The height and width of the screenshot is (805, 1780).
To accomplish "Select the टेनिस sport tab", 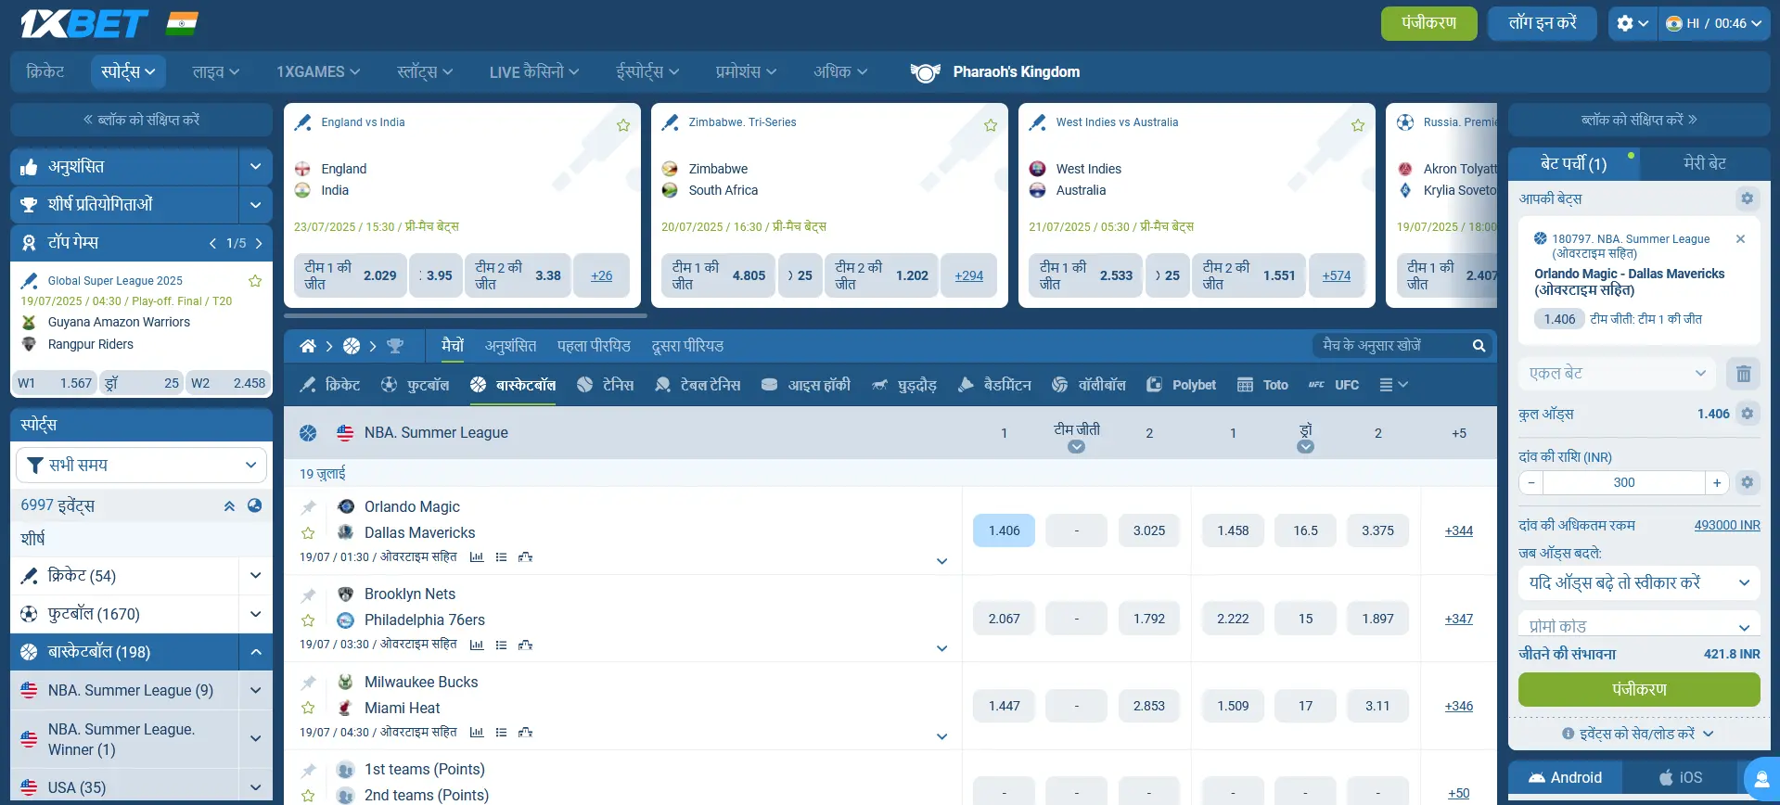I will (605, 385).
